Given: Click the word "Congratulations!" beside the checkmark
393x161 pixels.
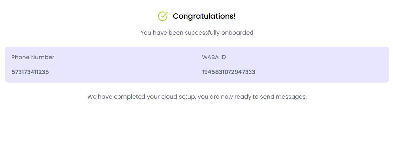Looking at the screenshot, I should [204, 16].
